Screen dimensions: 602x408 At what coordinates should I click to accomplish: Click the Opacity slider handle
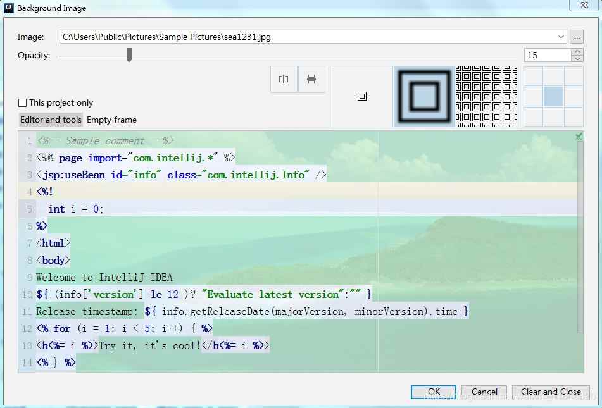click(129, 55)
